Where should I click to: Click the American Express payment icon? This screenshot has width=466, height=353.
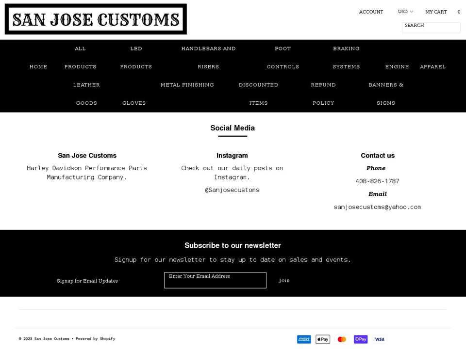tap(304, 339)
